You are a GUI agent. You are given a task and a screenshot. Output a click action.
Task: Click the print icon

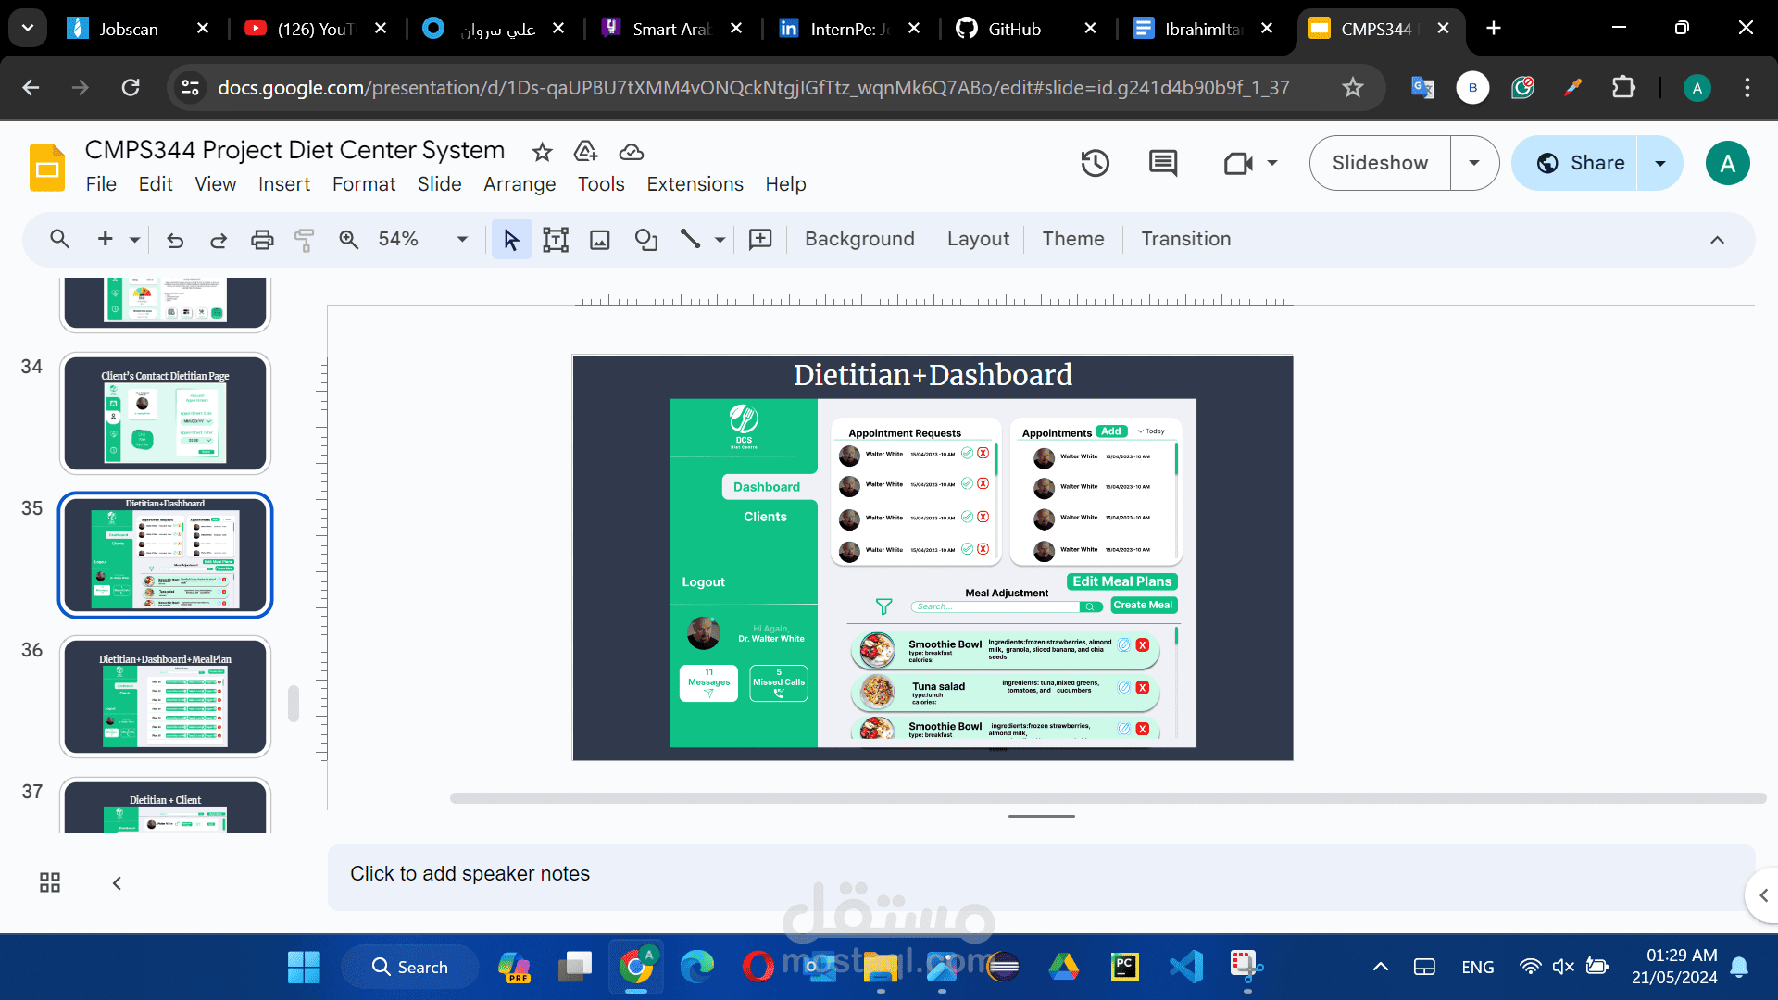pyautogui.click(x=262, y=240)
